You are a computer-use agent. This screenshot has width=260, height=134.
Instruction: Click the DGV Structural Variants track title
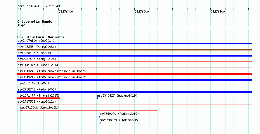pyautogui.click(x=41, y=37)
